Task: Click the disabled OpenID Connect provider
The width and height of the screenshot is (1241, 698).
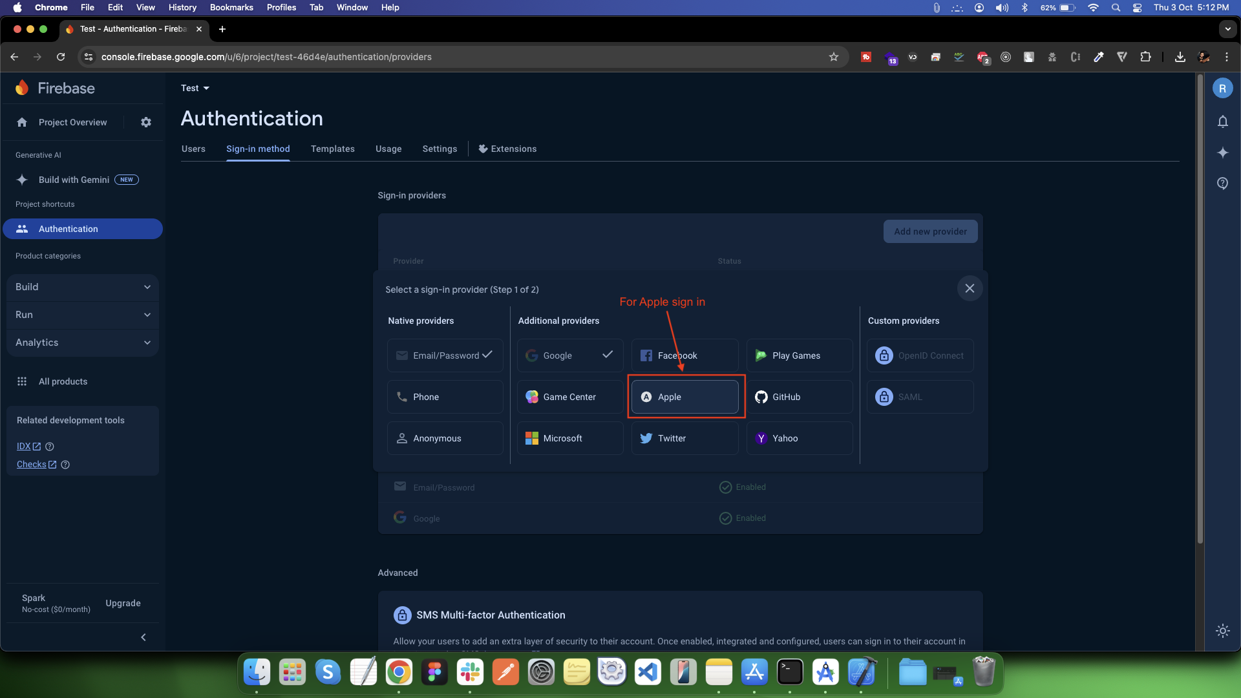Action: (x=920, y=355)
